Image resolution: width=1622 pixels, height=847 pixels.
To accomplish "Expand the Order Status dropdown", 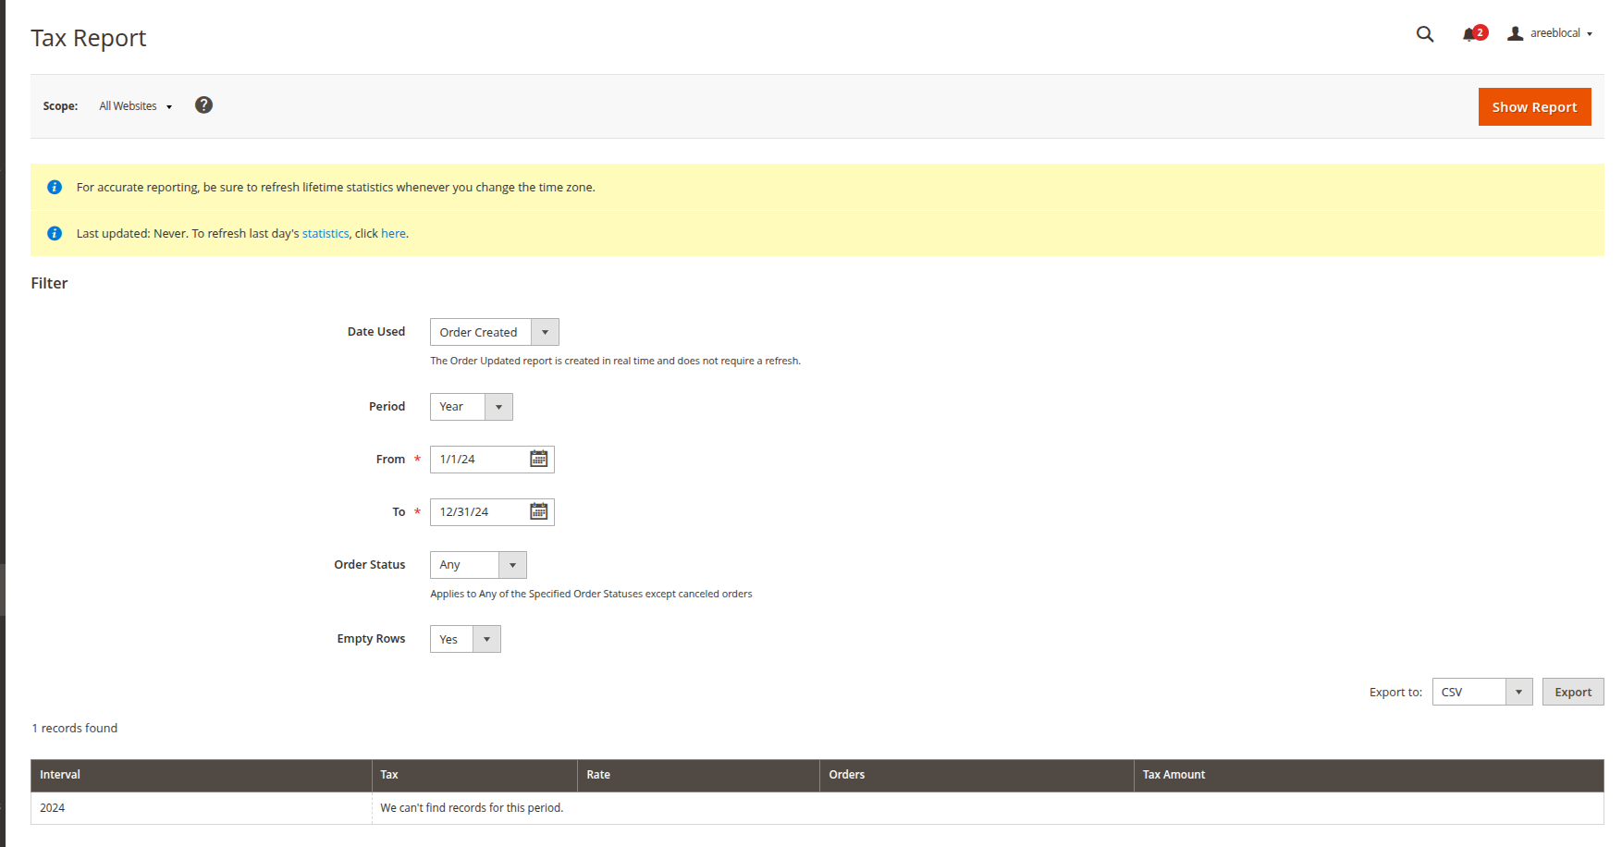I will tap(477, 565).
